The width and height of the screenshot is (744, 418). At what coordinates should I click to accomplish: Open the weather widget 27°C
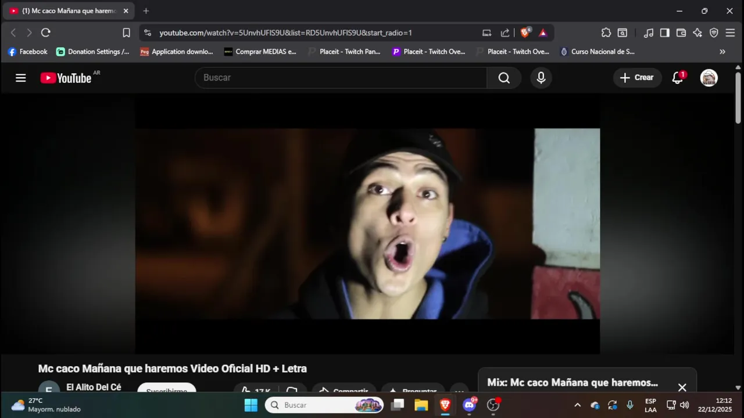[x=46, y=405]
